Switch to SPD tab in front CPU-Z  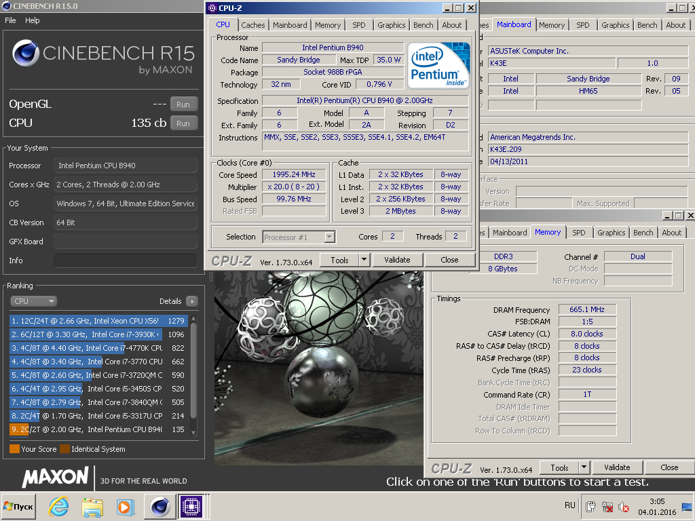tap(359, 25)
